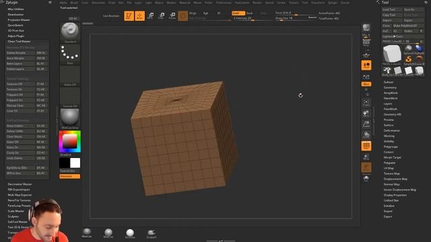
Task: Open the 3D Print Hub plugin entry
Action: pyautogui.click(x=15, y=30)
